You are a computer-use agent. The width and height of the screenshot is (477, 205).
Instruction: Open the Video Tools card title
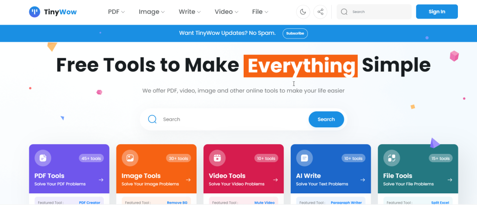(x=227, y=176)
